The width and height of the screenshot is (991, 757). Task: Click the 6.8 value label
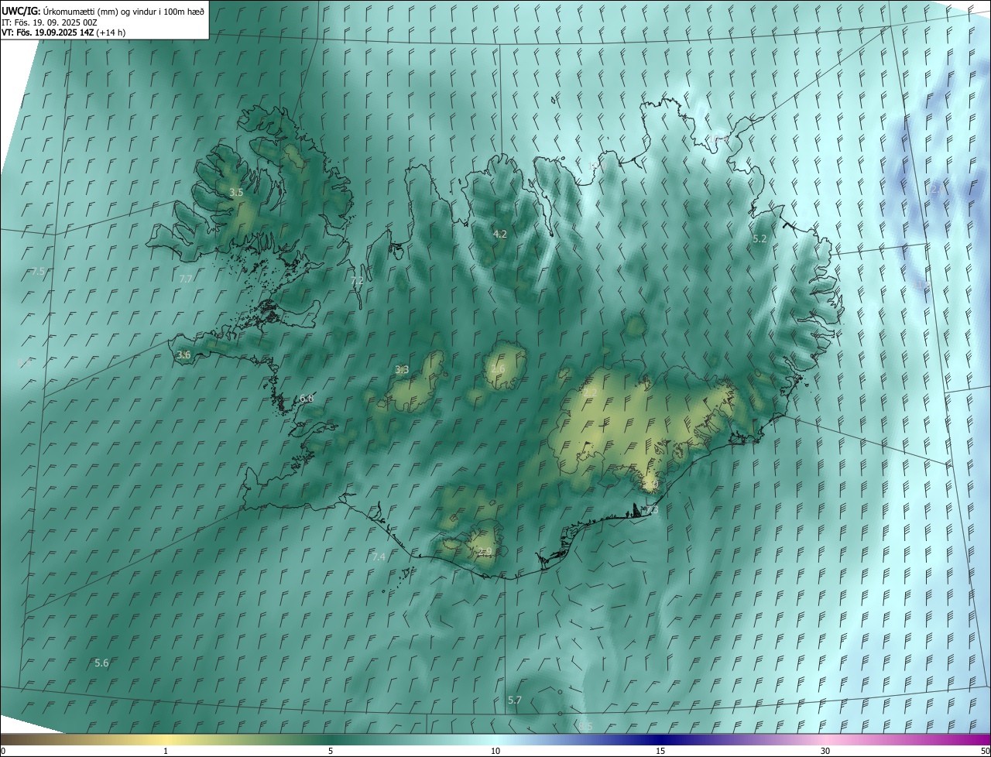(307, 399)
